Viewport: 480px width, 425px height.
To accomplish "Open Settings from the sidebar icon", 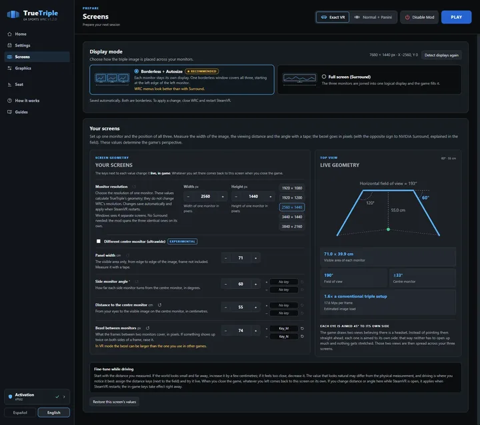I will (9, 45).
